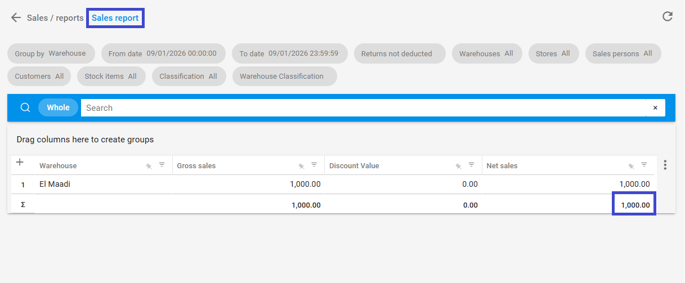Image resolution: width=685 pixels, height=283 pixels.
Task: Toggle the Whole search mode chip
Action: 58,107
